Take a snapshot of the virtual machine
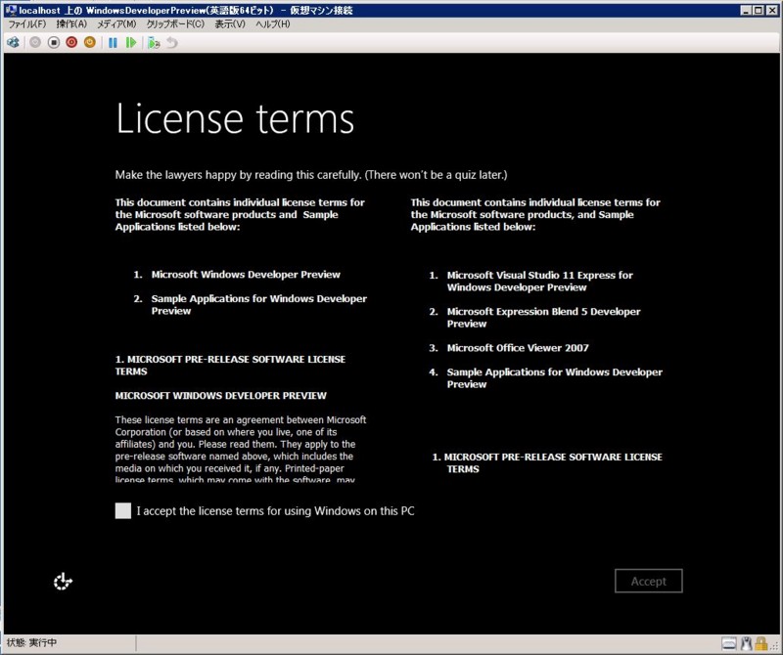Viewport: 783px width, 655px height. click(x=154, y=43)
